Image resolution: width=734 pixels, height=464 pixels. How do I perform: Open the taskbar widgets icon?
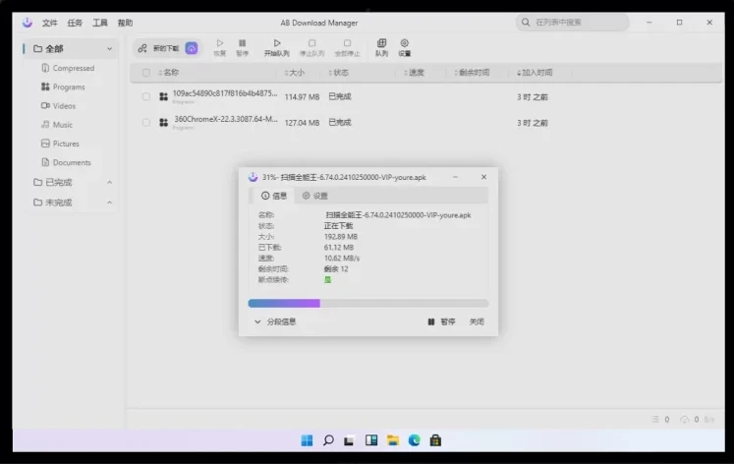click(x=371, y=440)
